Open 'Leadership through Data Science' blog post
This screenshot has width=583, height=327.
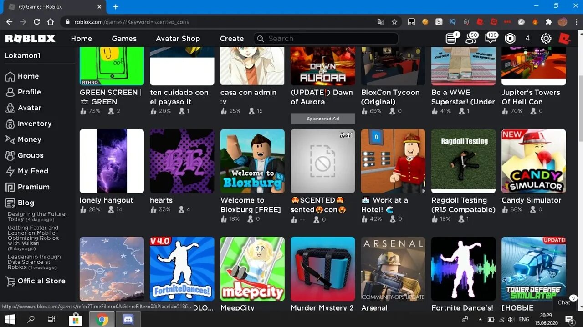pyautogui.click(x=34, y=262)
